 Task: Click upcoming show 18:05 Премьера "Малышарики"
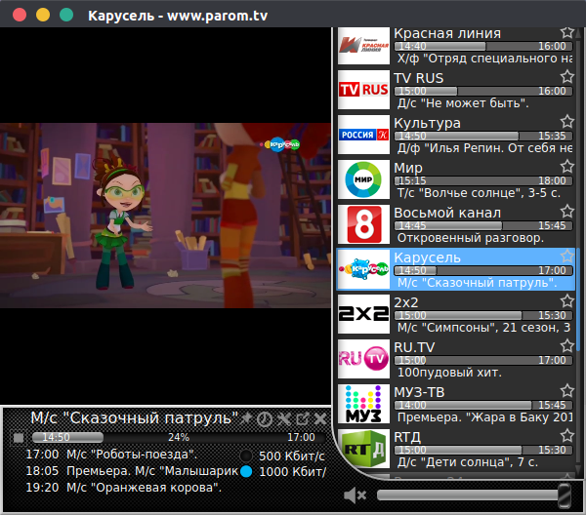click(132, 471)
